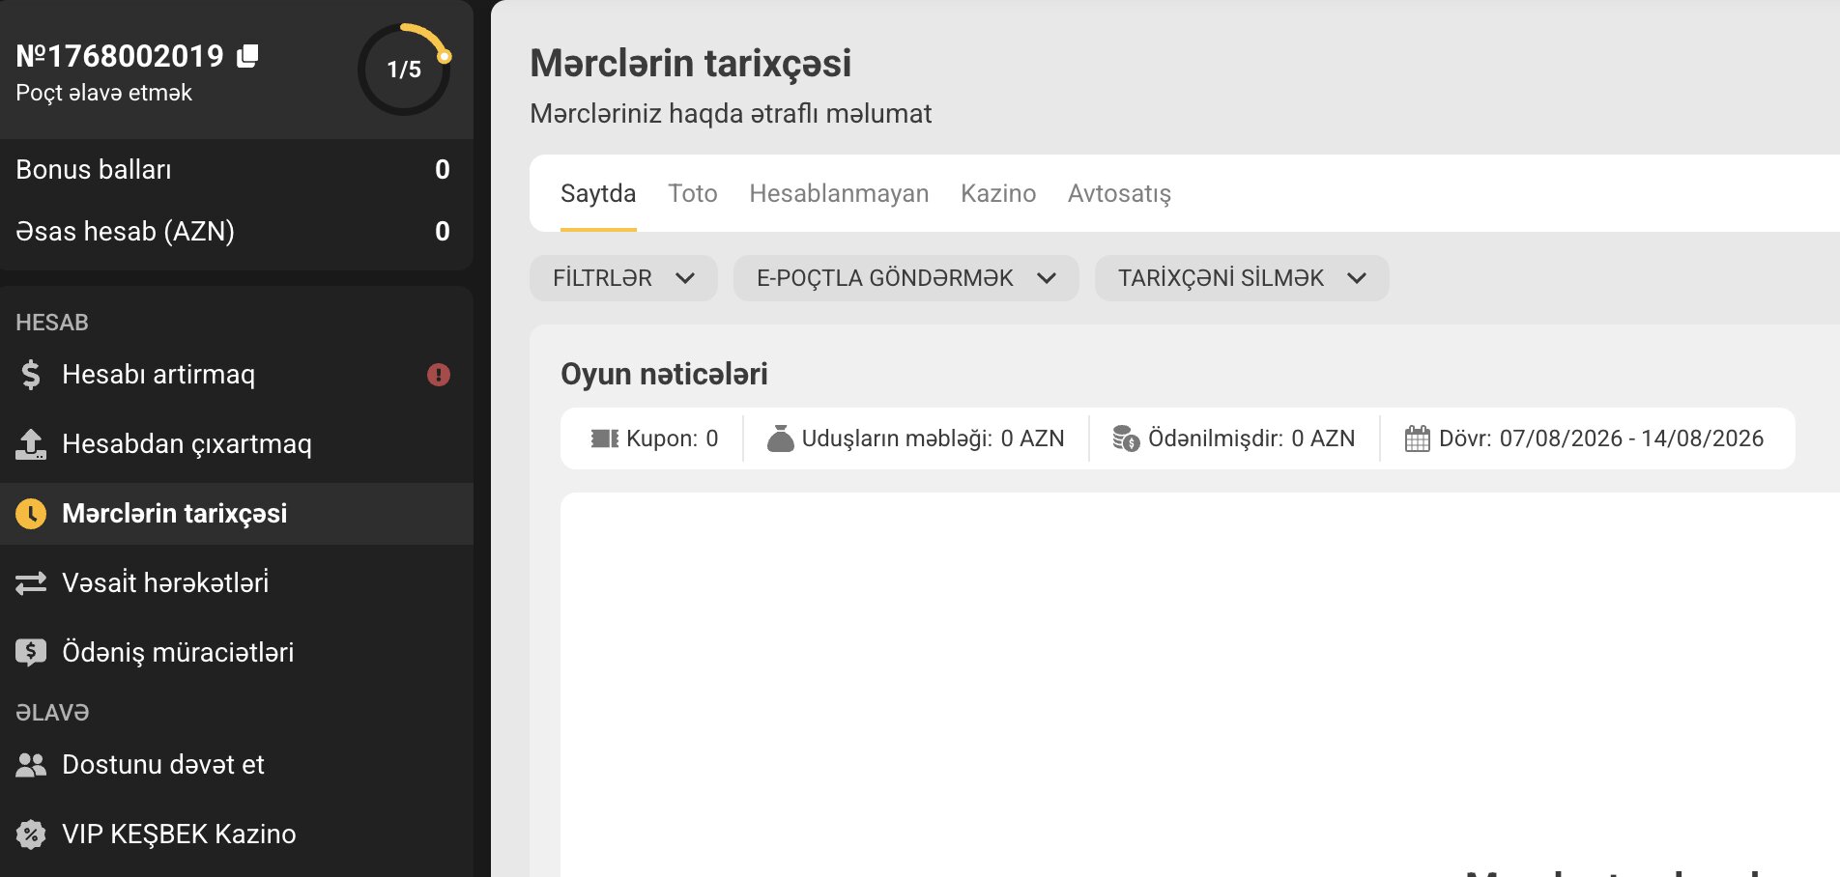
Task: Expand the E-POÇTLA GÖNDƏRMƏK dropdown
Action: [906, 278]
